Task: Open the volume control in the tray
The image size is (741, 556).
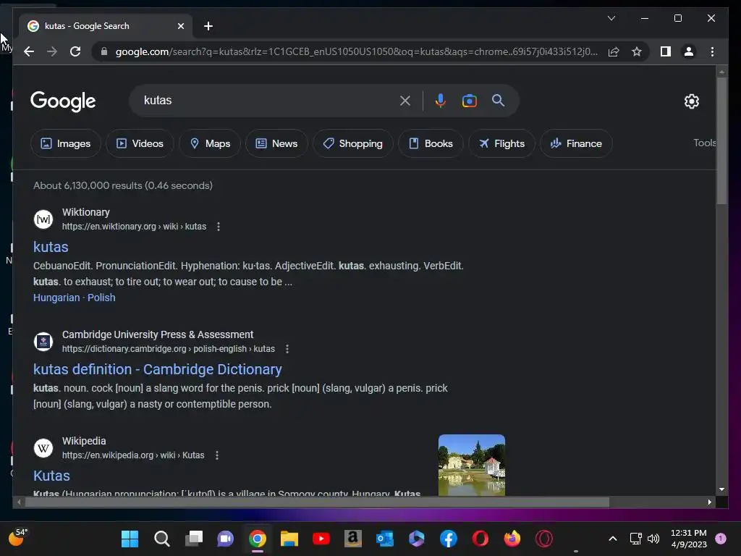Action: tap(653, 539)
